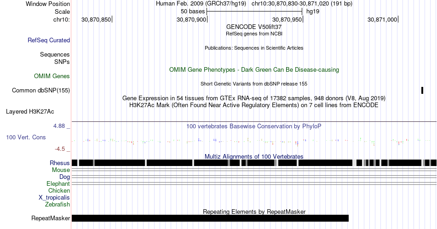Click the X_tropicalis alignment label
The image size is (437, 229).
point(54,198)
